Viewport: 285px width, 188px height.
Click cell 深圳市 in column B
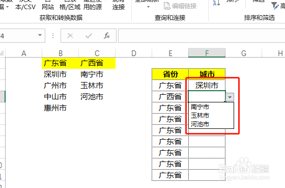[x=61, y=74]
